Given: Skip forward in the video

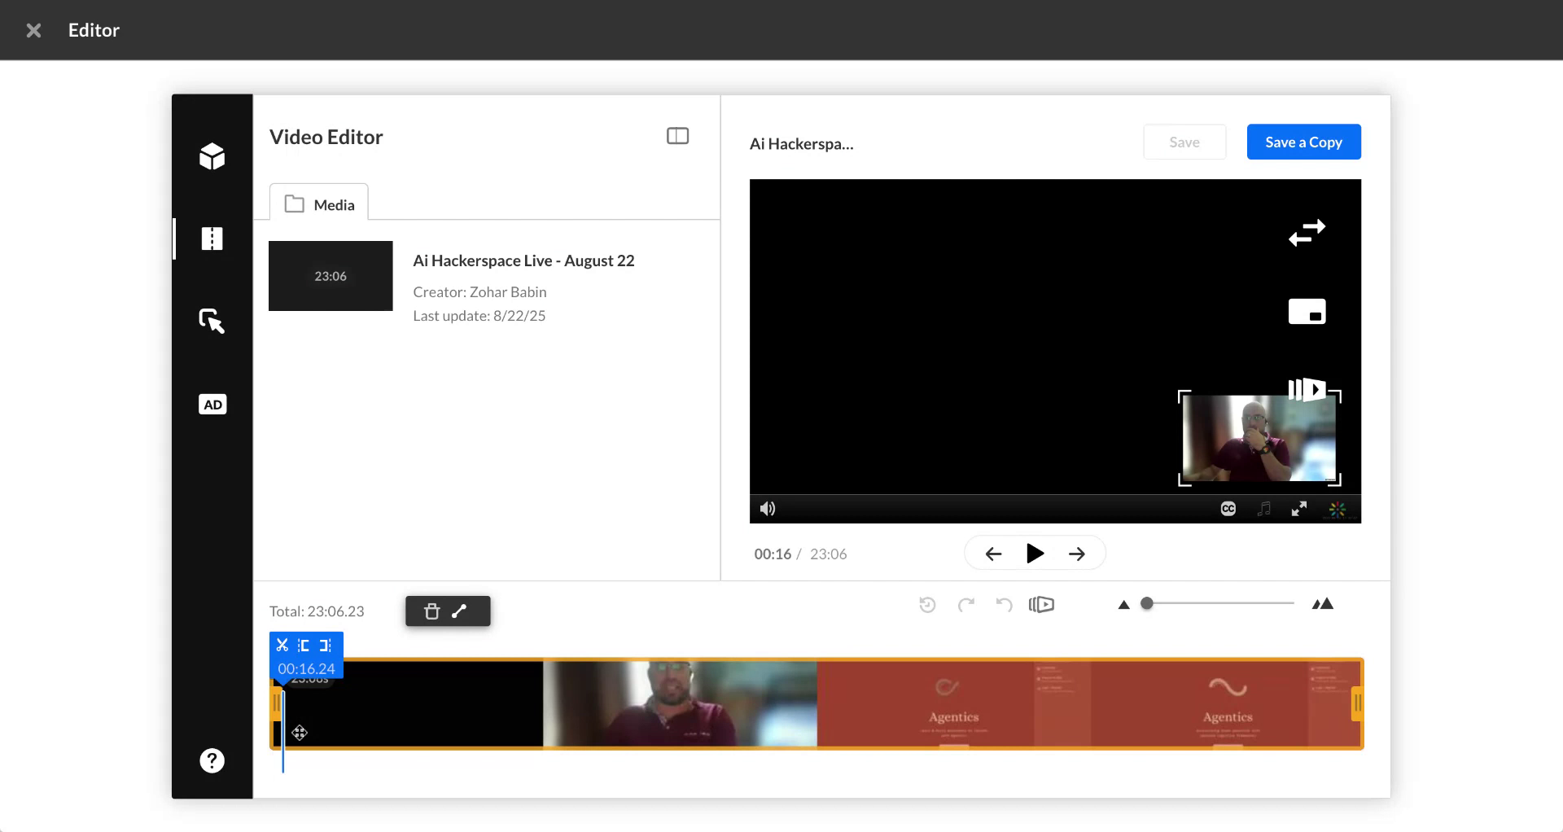Looking at the screenshot, I should tap(1077, 553).
